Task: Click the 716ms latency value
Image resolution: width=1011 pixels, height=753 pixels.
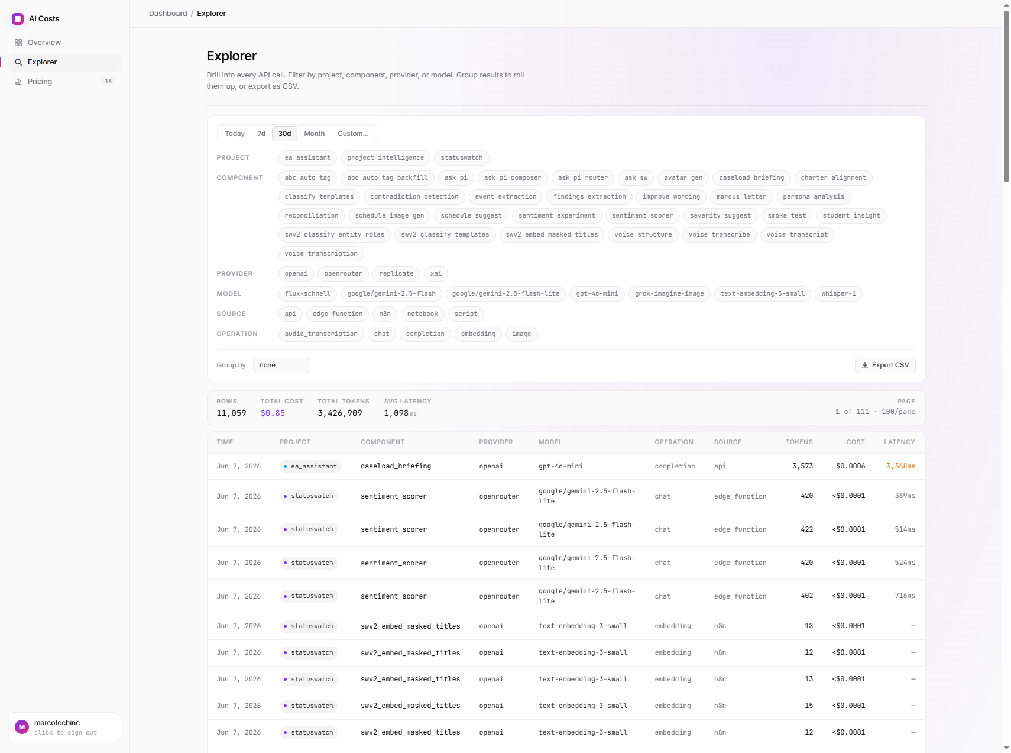Action: pyautogui.click(x=905, y=596)
